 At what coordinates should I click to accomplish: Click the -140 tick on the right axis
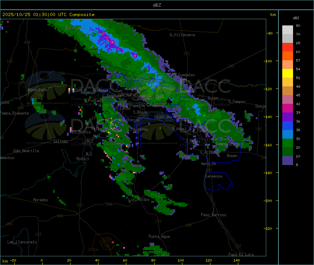[x=268, y=117]
